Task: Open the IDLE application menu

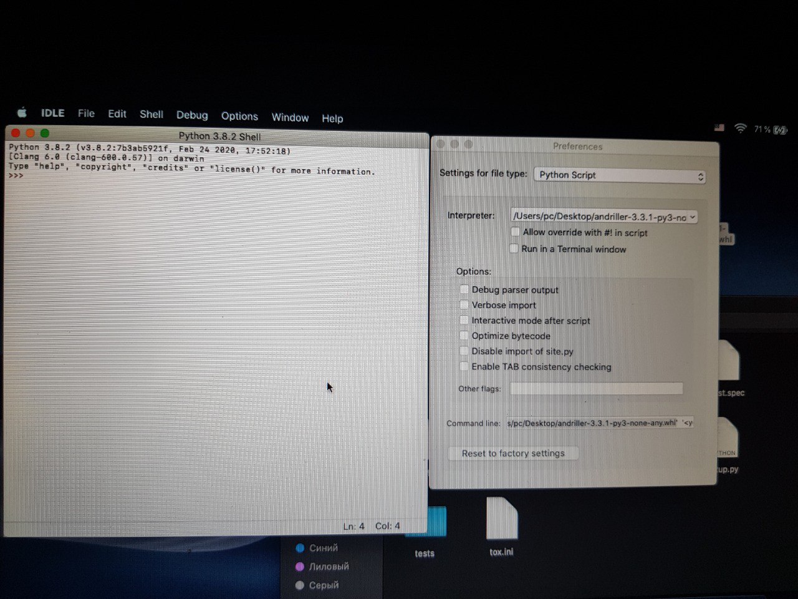Action: pyautogui.click(x=52, y=113)
